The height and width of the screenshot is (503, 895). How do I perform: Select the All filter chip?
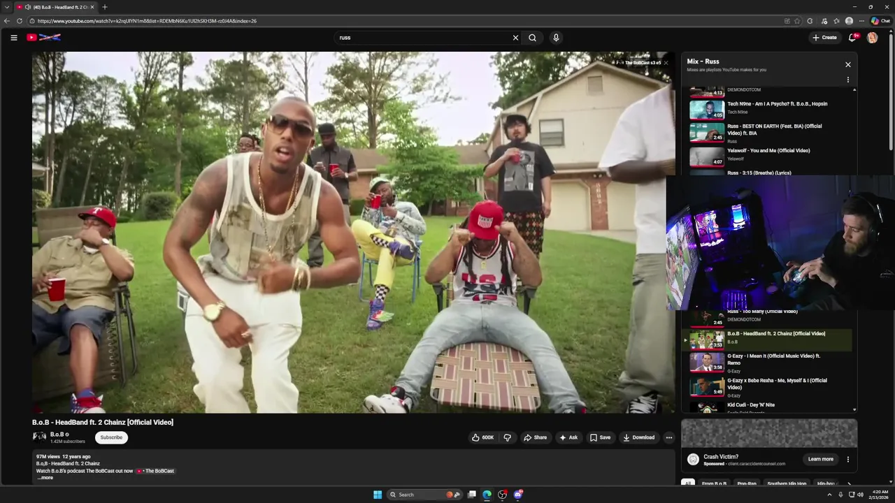coord(688,483)
